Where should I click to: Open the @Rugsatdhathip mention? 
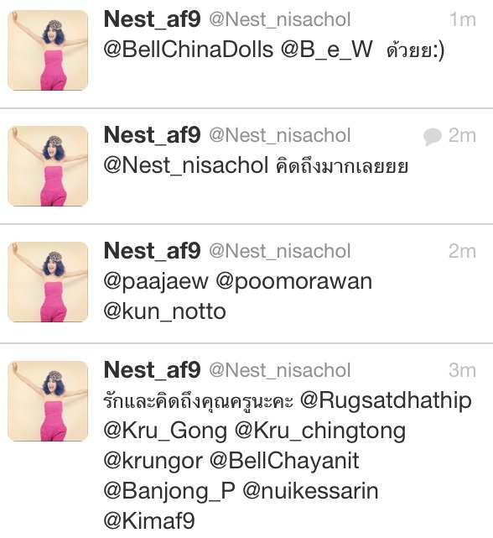coord(386,401)
